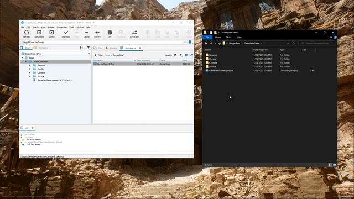The width and height of the screenshot is (354, 199).
Task: Select GameJamGame.uproject file in File Explorer
Action: coord(221,71)
